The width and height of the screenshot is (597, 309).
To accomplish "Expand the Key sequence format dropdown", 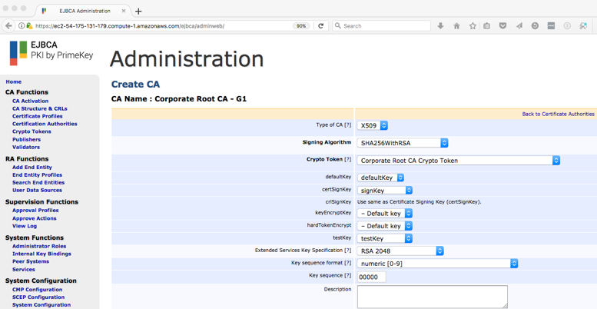I will tap(437, 264).
